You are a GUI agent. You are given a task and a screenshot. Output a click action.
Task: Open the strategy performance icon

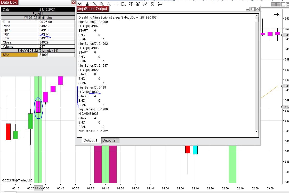[x=152, y=4]
